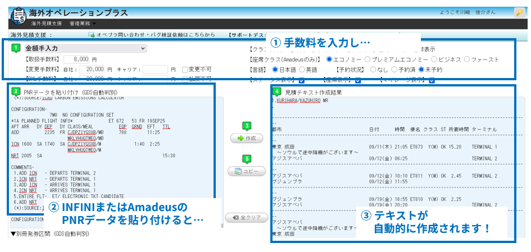Image resolution: width=531 pixels, height=252 pixels.
Task: Click the 7M8 NO CONFIGURATION SET line
Action: 81,115
